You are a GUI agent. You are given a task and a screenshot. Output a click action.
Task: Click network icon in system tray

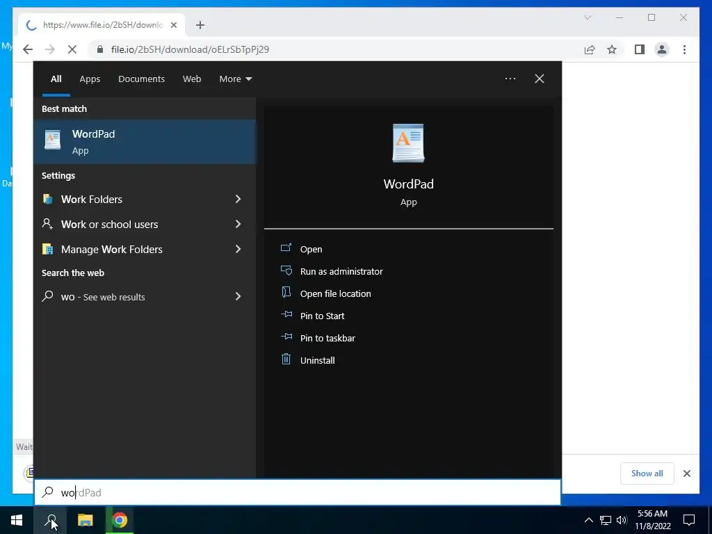(x=606, y=520)
